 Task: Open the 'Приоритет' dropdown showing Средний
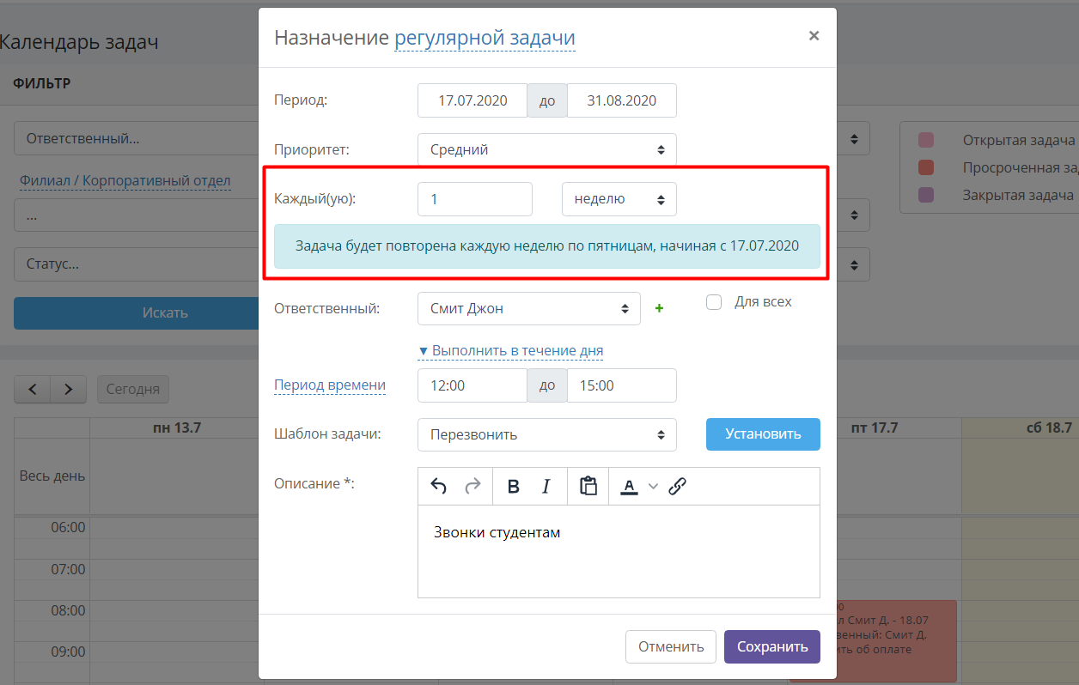(547, 149)
